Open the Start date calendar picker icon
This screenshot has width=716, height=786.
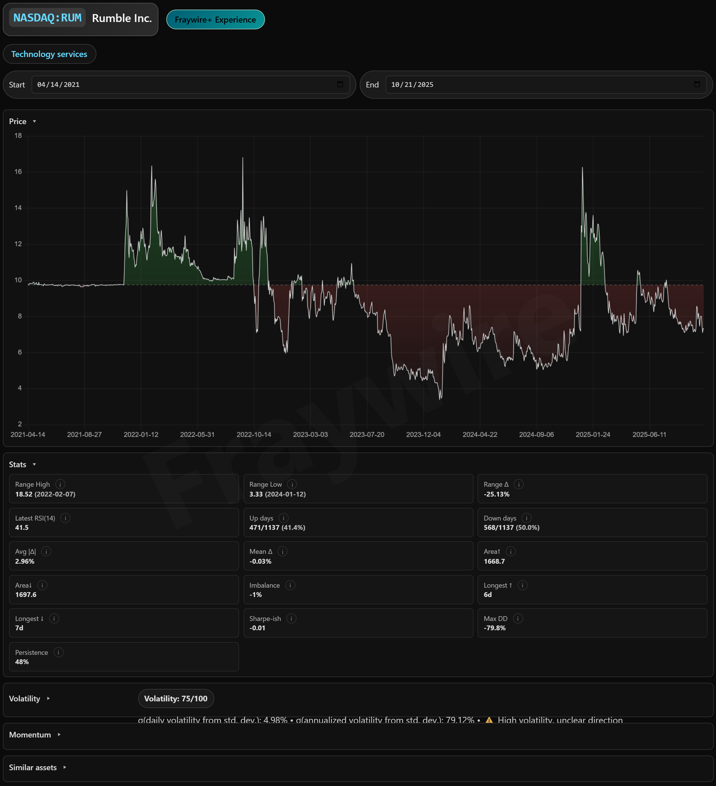340,85
